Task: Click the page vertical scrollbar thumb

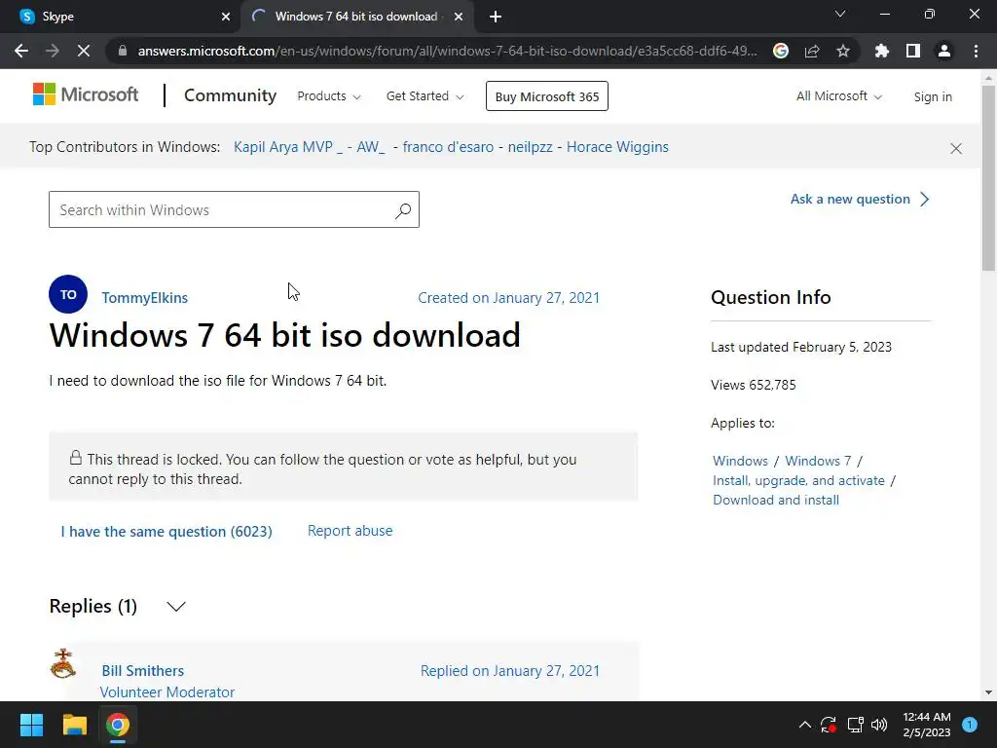Action: 988,178
